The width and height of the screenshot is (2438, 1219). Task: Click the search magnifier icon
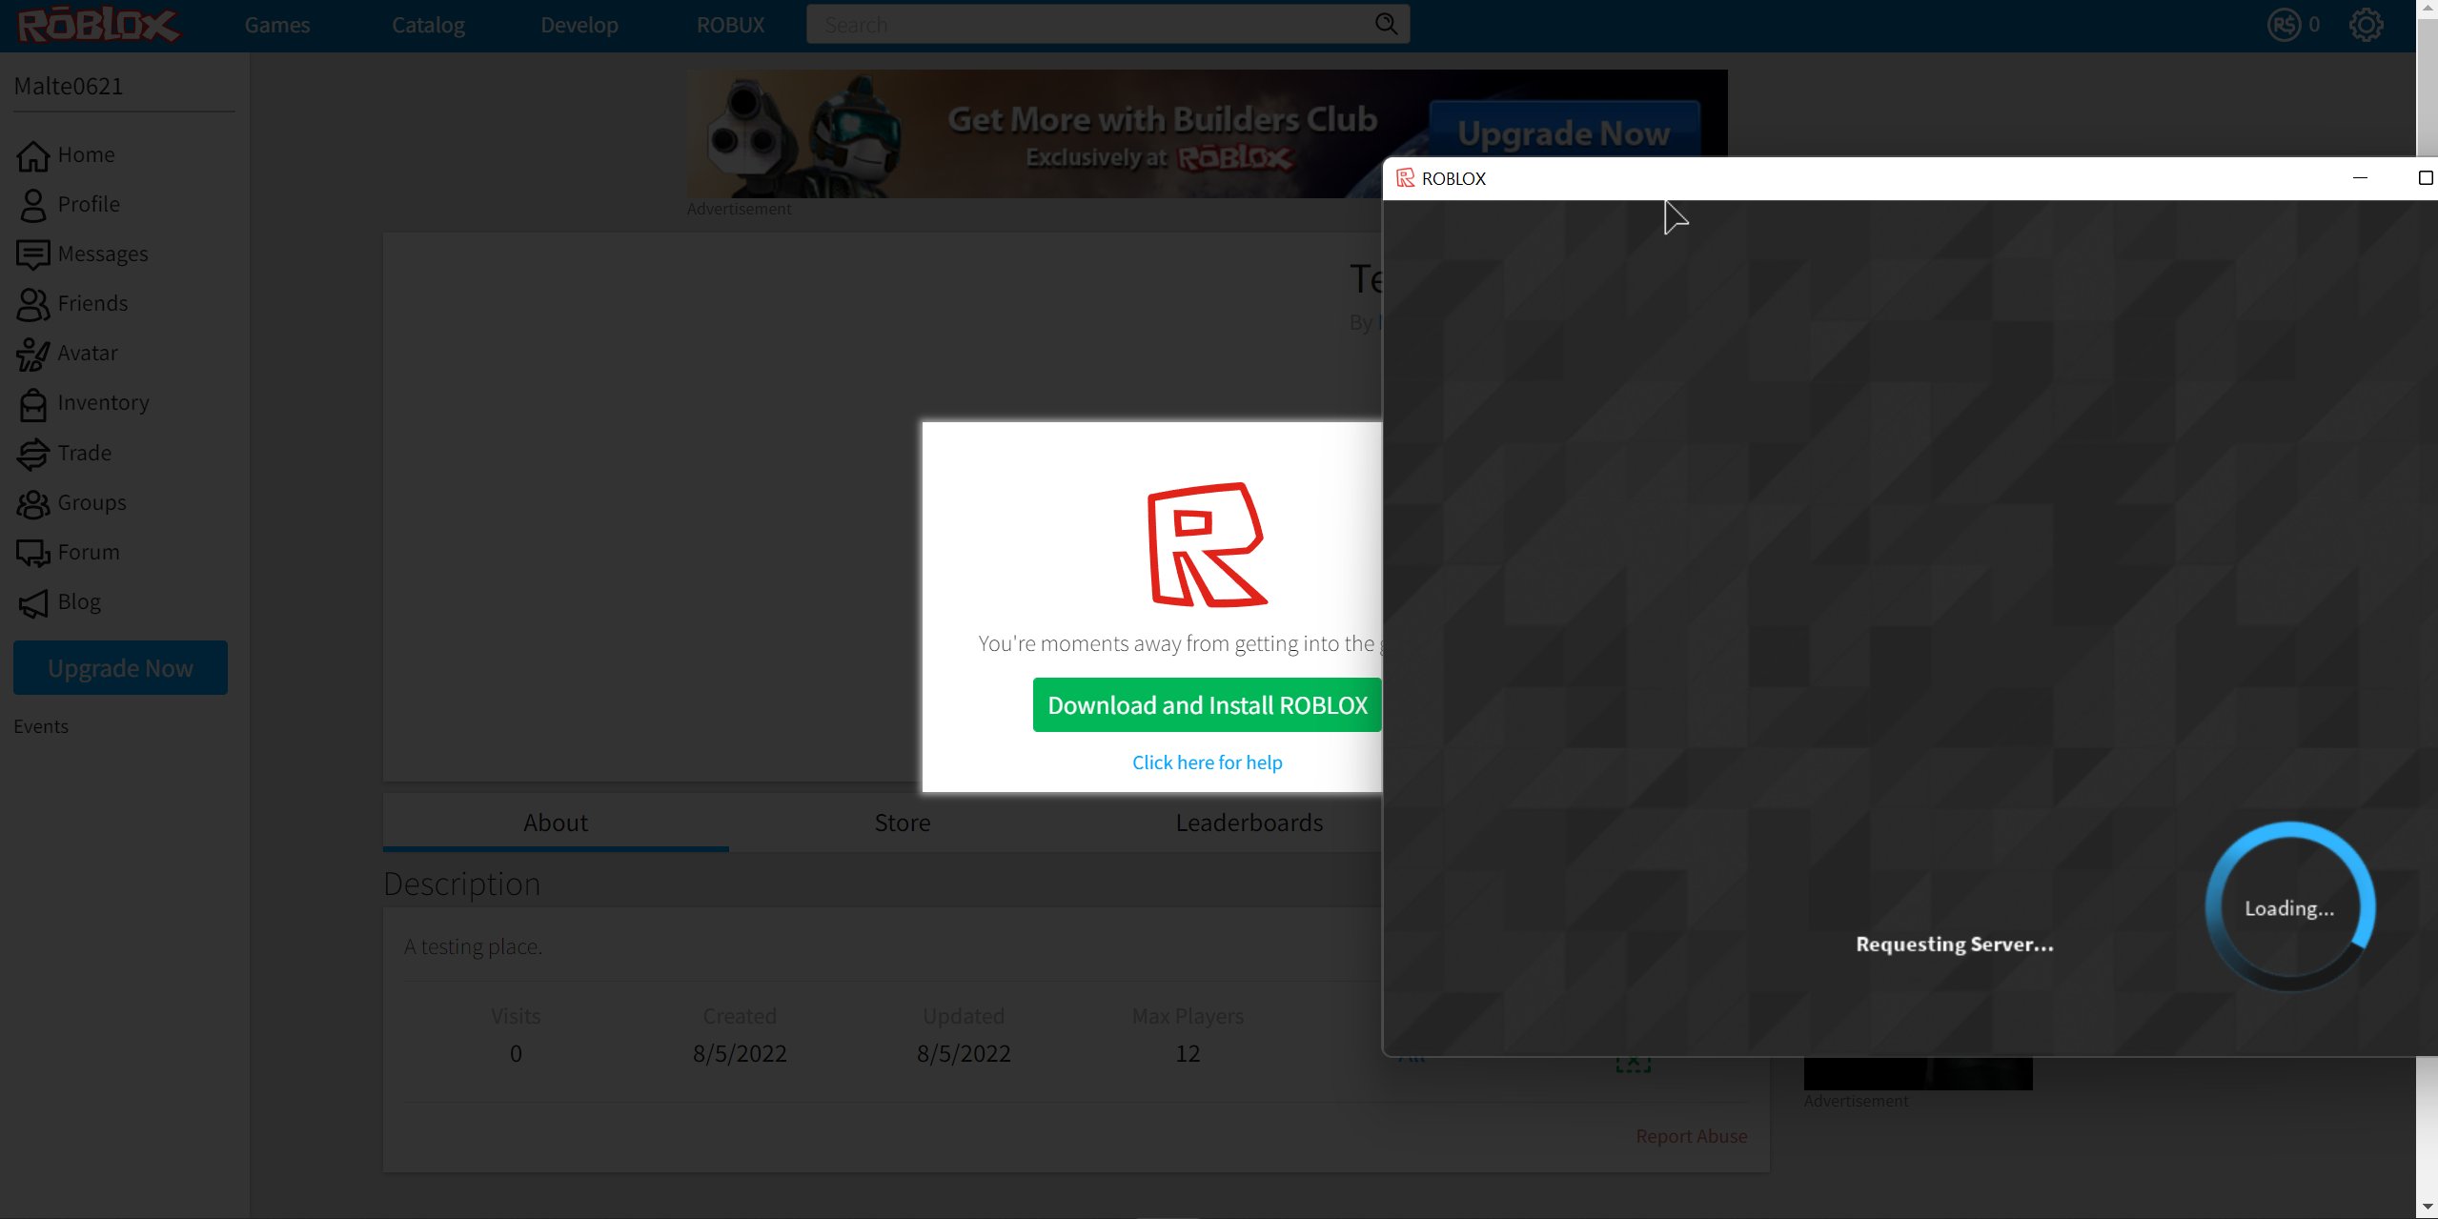click(x=1386, y=25)
